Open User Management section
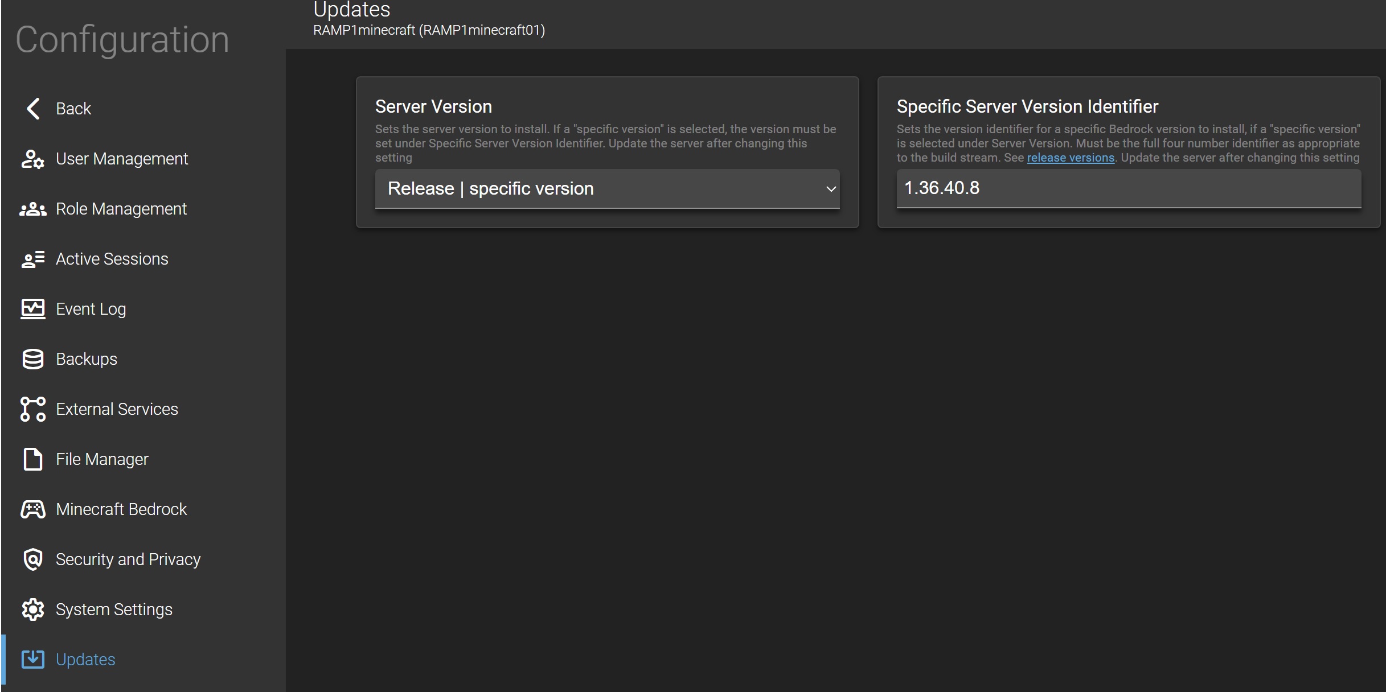This screenshot has width=1386, height=692. point(122,159)
